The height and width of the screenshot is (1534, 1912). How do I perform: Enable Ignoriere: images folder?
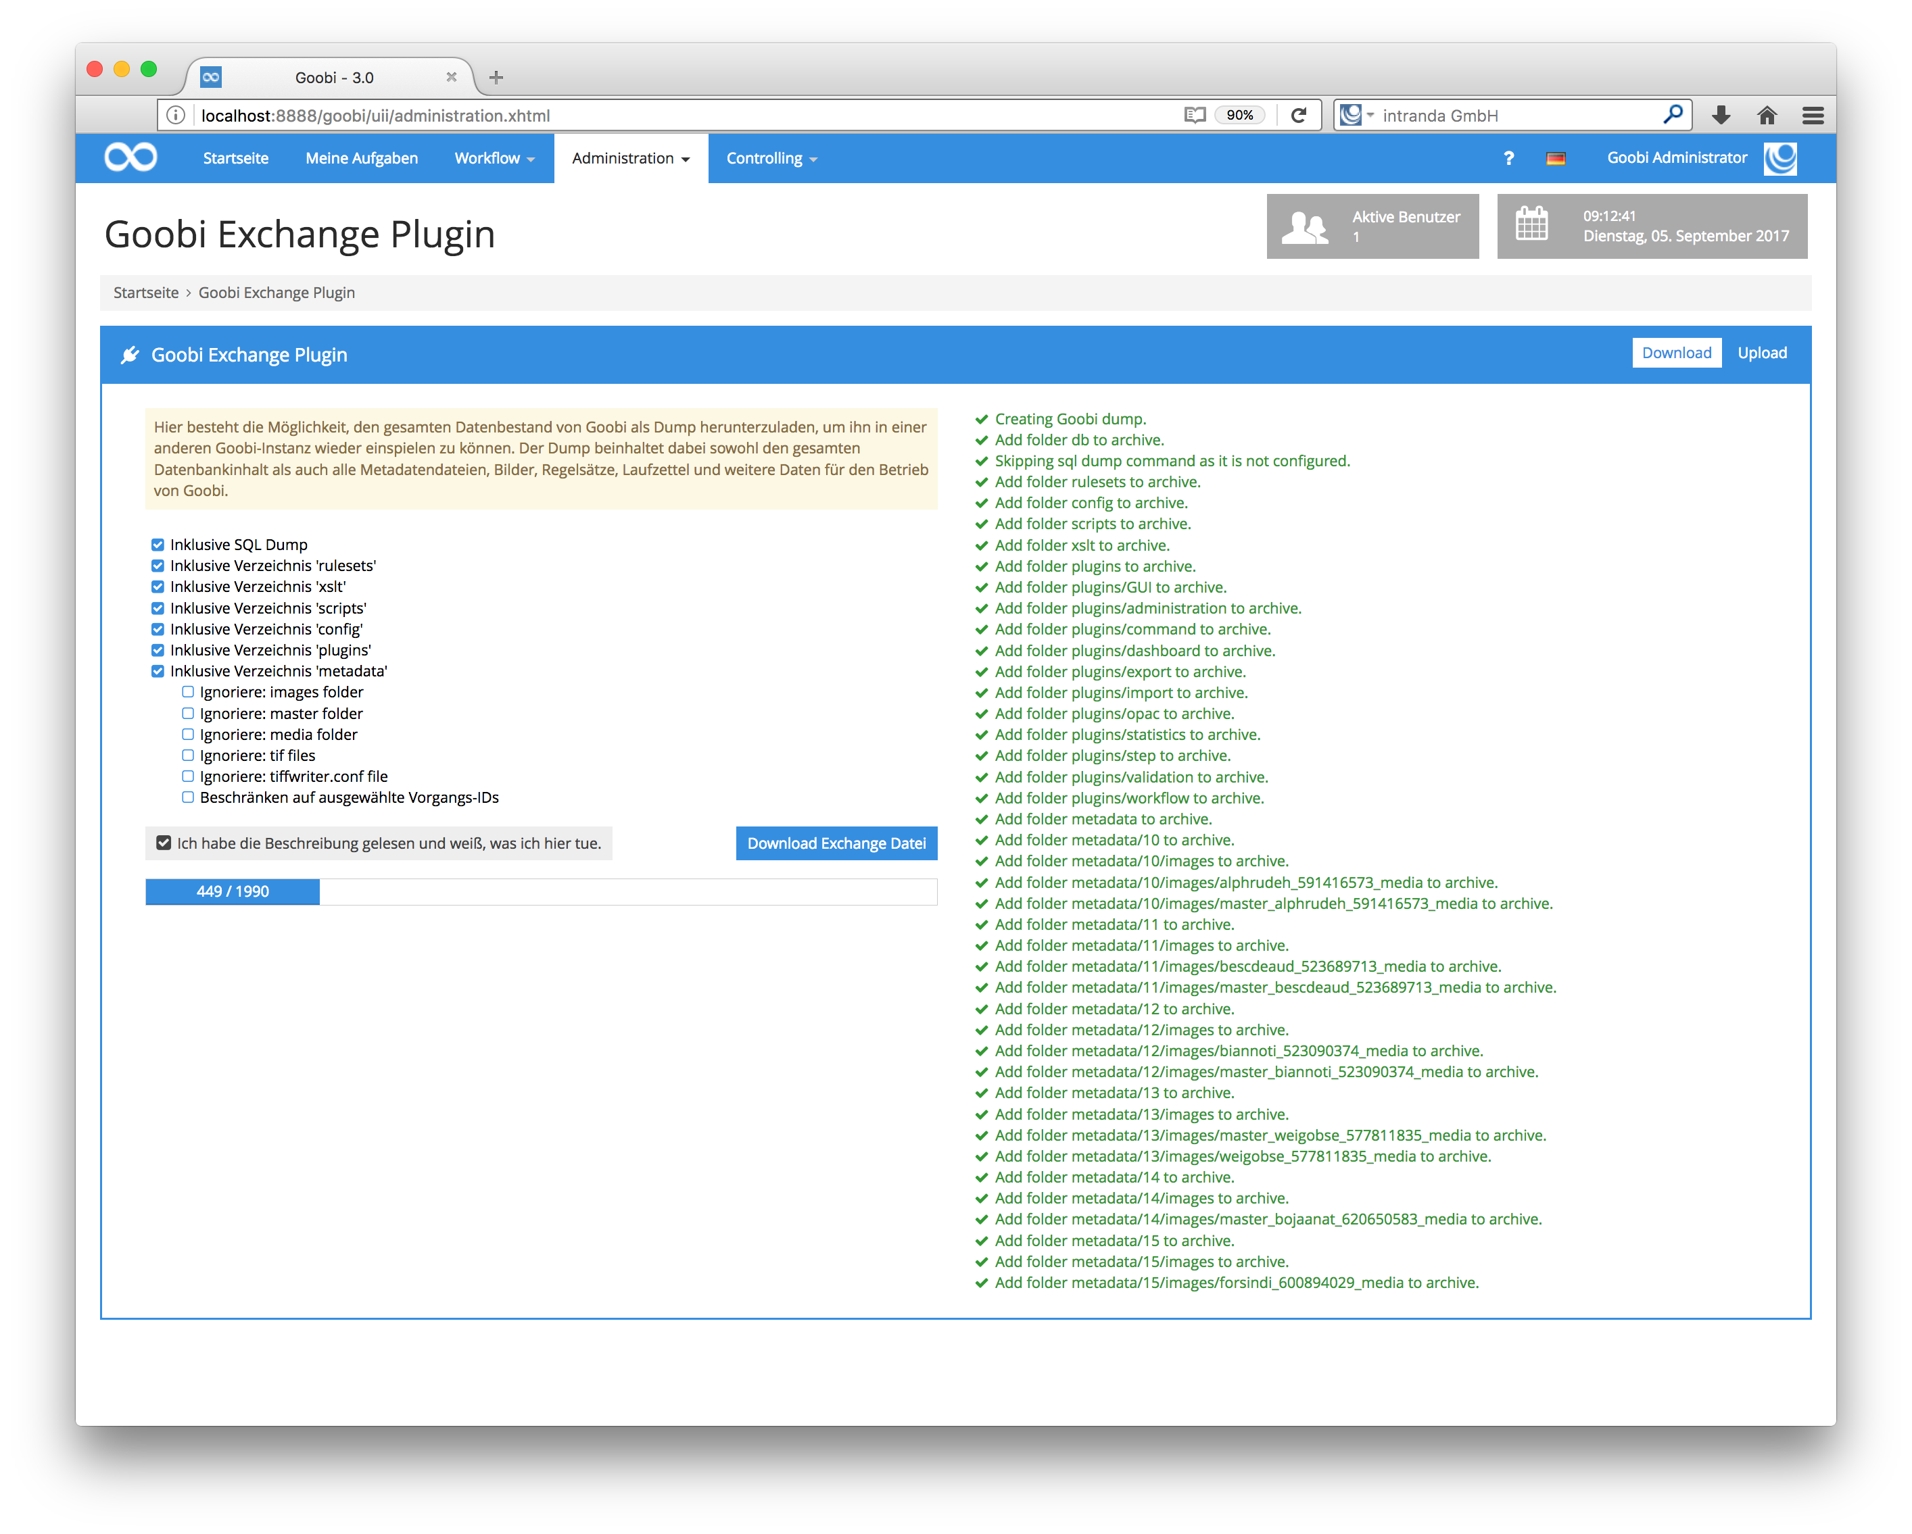click(x=188, y=692)
